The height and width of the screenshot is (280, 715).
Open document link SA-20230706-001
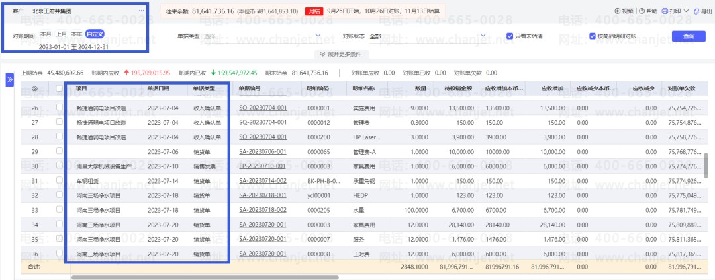[263, 151]
